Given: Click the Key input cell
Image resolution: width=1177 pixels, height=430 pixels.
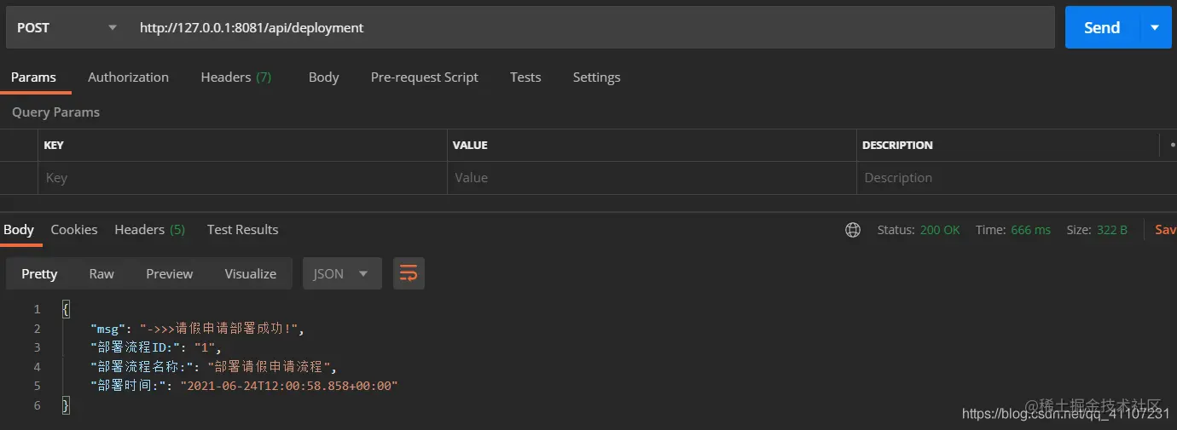Looking at the screenshot, I should pos(242,178).
